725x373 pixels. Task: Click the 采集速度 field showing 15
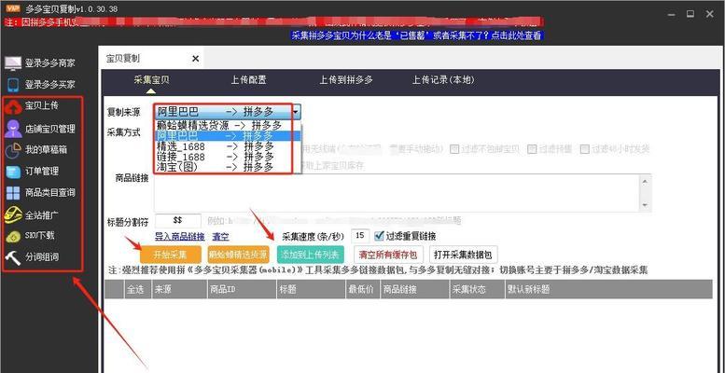pyautogui.click(x=360, y=236)
